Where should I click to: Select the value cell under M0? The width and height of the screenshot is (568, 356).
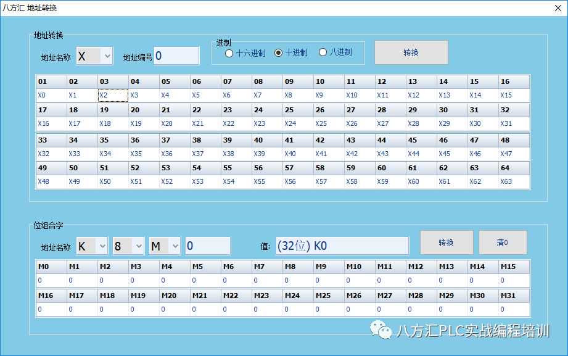51,281
